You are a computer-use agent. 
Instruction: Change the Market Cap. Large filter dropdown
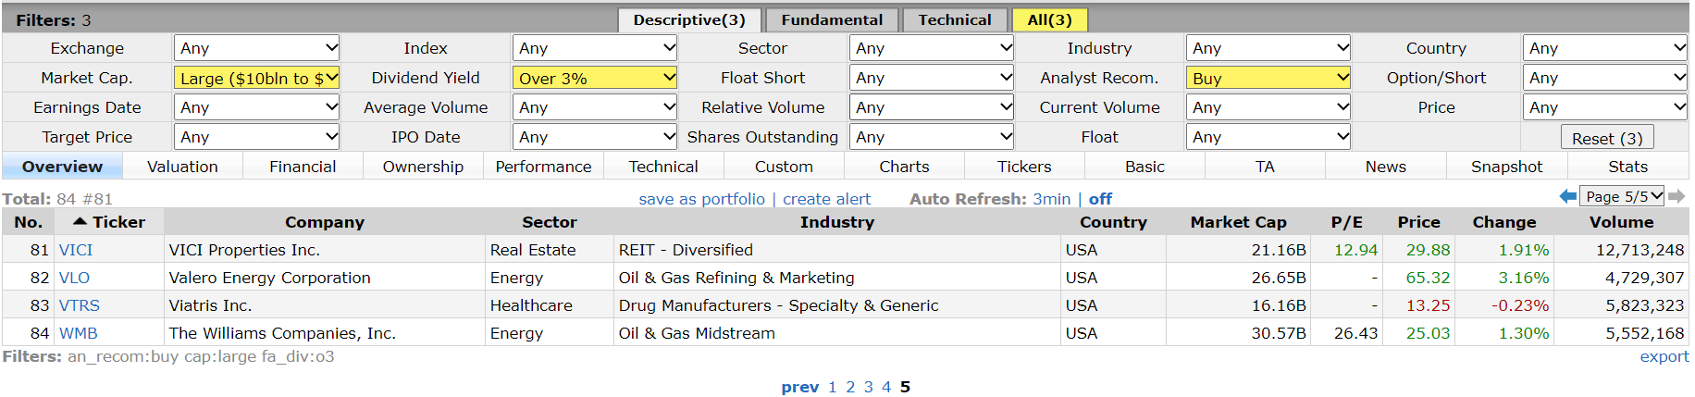point(256,78)
